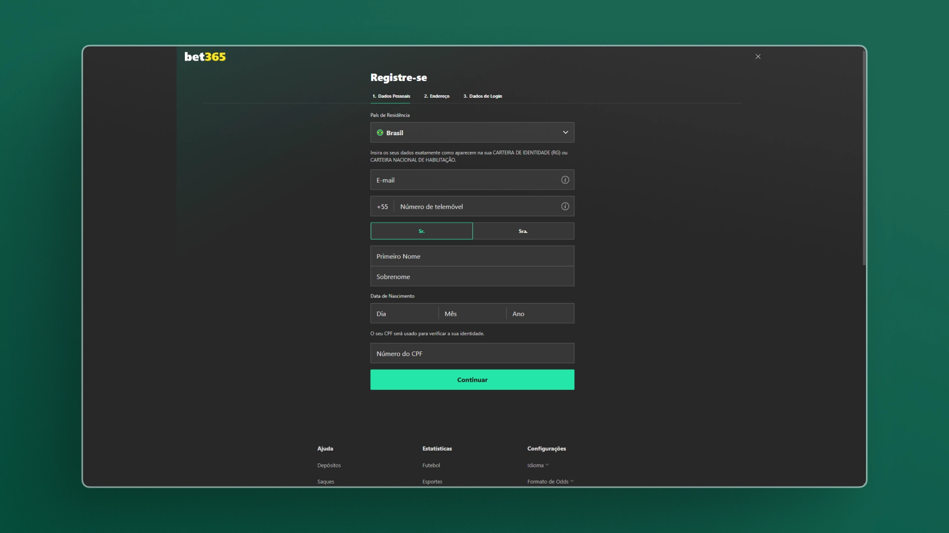949x533 pixels.
Task: Select Sra. gender radio button
Action: click(523, 230)
